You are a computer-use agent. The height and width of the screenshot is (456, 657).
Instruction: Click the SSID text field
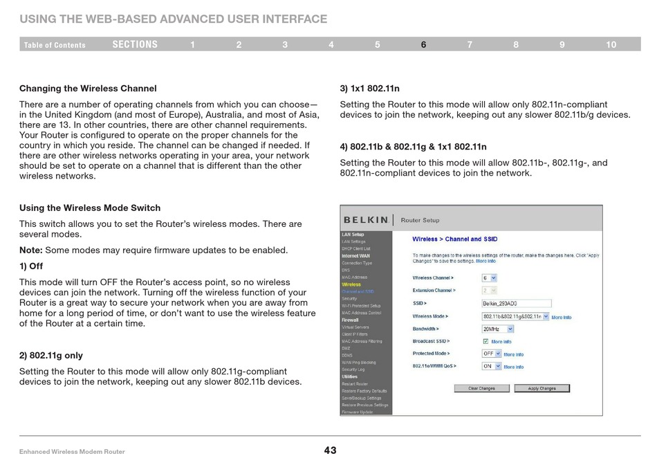(516, 303)
